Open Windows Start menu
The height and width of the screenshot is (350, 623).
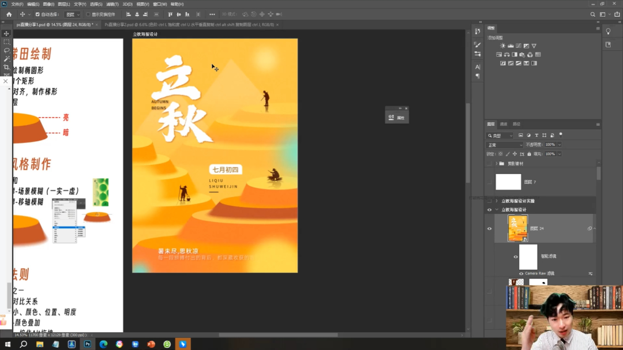coord(7,344)
